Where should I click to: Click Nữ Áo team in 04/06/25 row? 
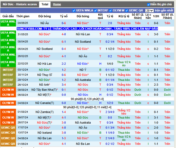pyautogui.click(x=45, y=23)
